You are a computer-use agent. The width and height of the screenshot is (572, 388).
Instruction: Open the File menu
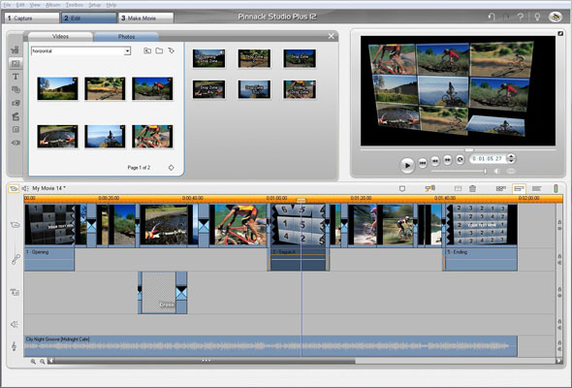8,5
